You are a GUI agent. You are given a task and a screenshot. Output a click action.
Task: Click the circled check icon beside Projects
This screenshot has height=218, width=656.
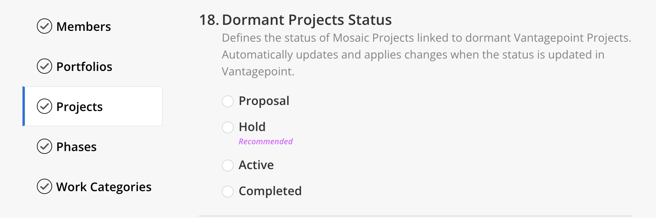[x=45, y=107]
